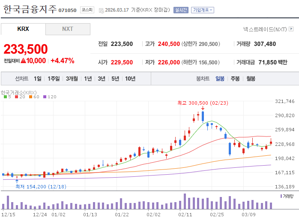Screen dimensions: 299x218
Task: Click the 02/23 tall blue candlestick
Action: [203, 116]
